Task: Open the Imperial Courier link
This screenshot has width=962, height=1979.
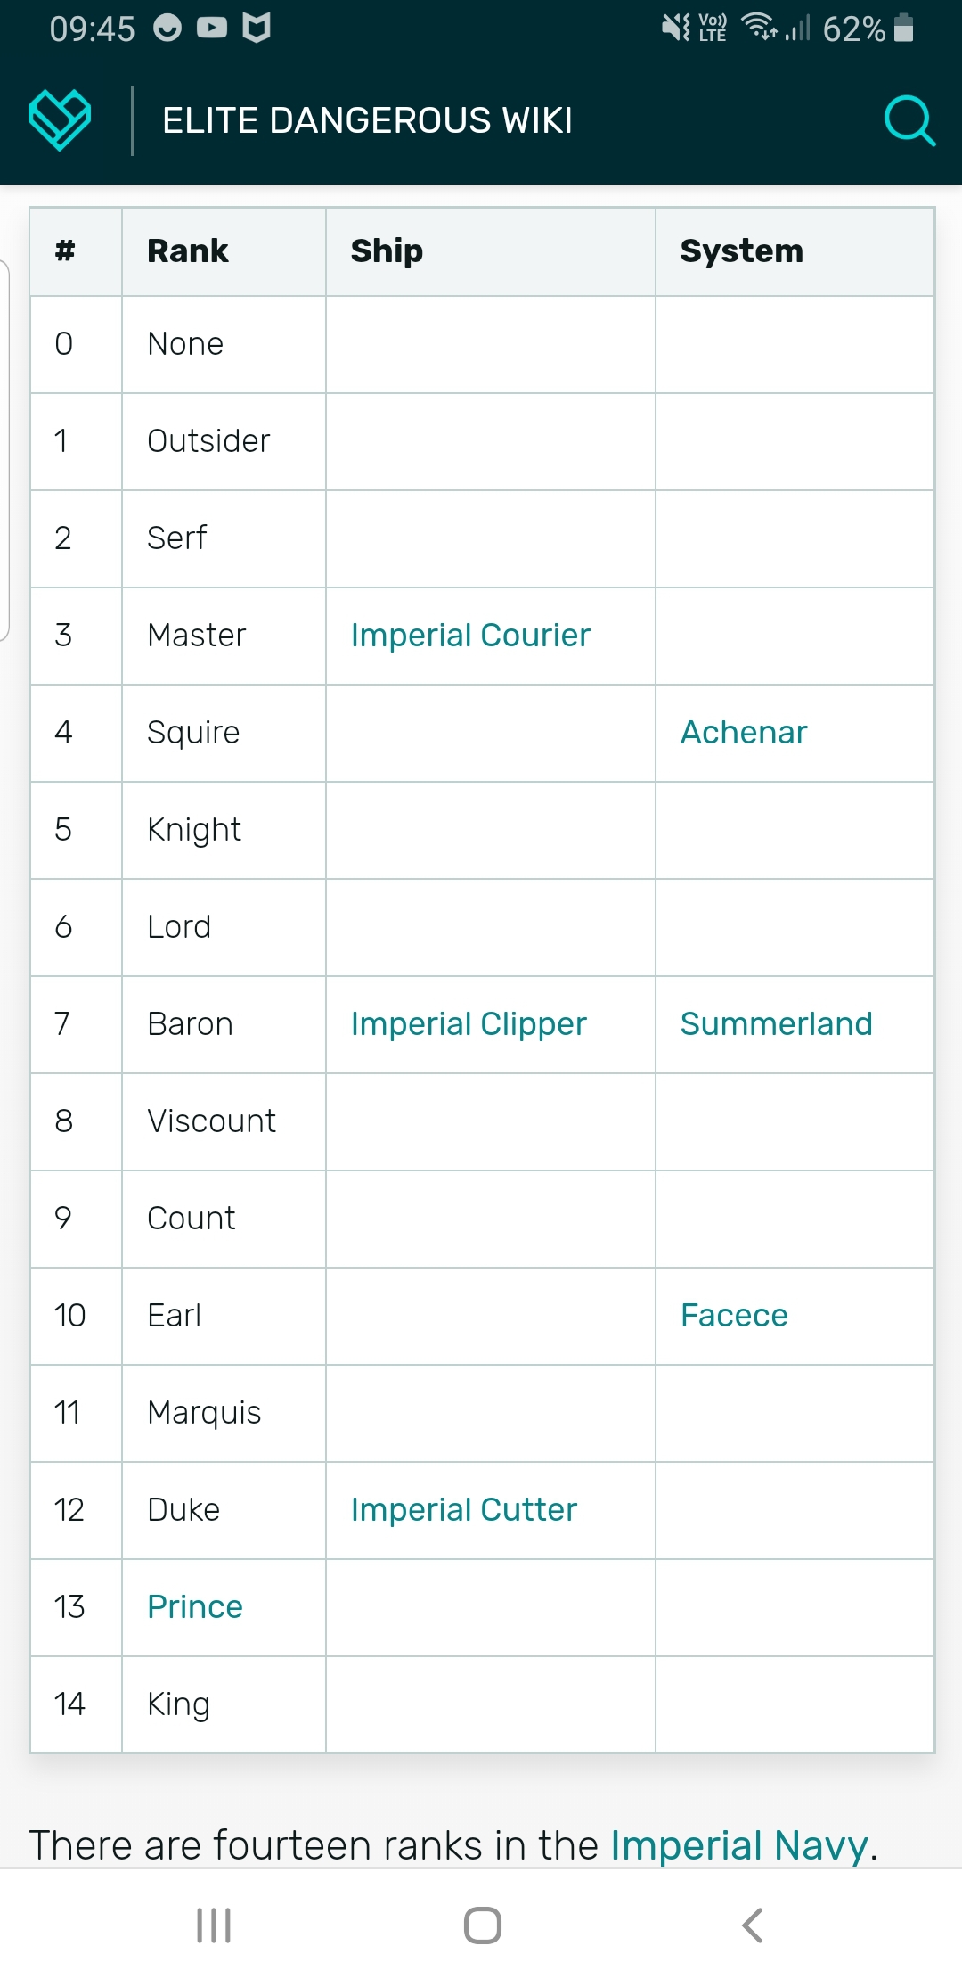Action: tap(470, 635)
